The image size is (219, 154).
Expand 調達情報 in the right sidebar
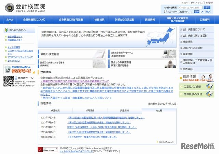coord(196,54)
